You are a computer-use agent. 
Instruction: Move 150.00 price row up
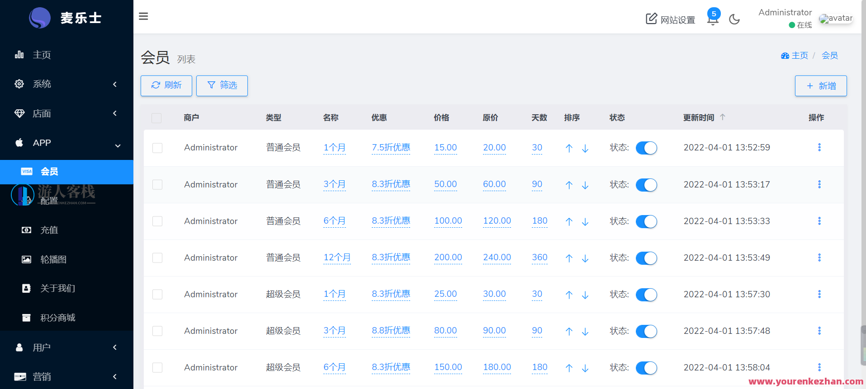pyautogui.click(x=569, y=368)
